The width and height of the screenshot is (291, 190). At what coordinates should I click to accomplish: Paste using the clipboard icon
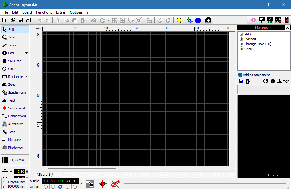point(75,20)
